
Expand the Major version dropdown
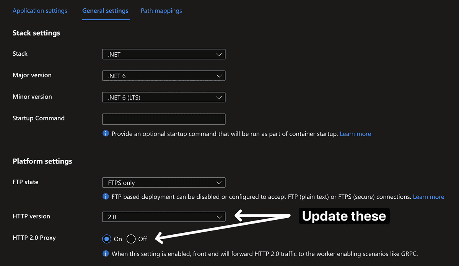164,76
